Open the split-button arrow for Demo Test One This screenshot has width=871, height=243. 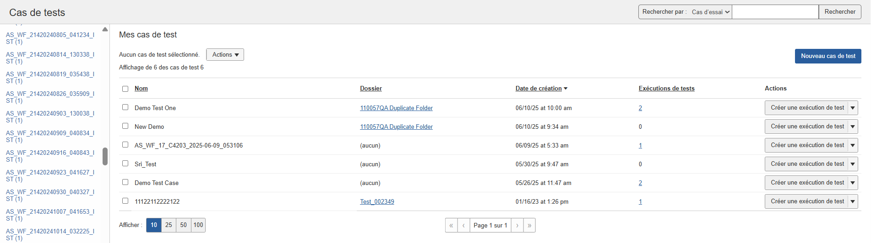(853, 108)
